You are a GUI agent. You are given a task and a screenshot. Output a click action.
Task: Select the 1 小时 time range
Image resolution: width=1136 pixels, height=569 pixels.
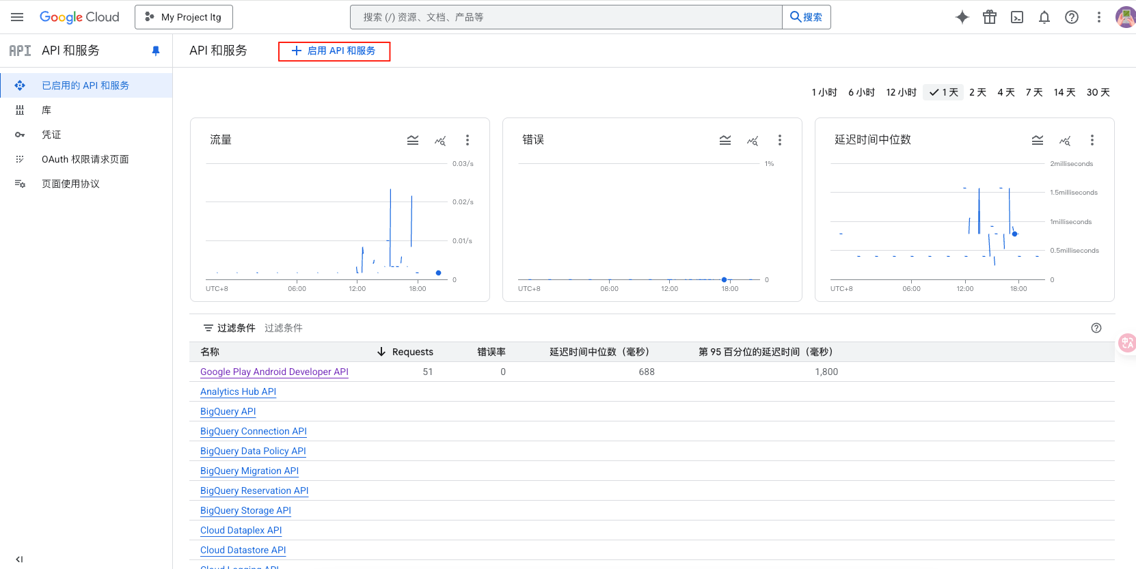(824, 92)
